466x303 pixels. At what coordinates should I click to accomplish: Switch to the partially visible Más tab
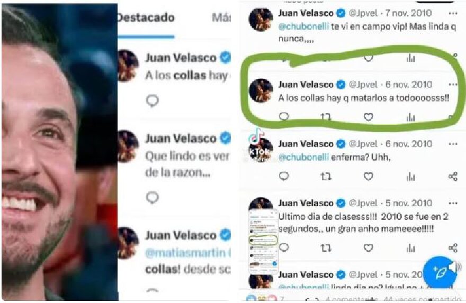[x=221, y=18]
